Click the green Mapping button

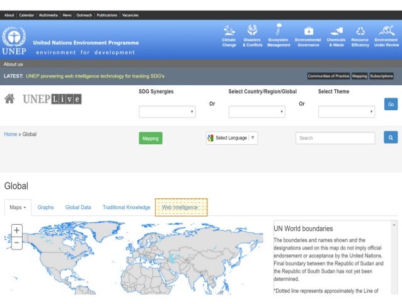pyautogui.click(x=151, y=138)
